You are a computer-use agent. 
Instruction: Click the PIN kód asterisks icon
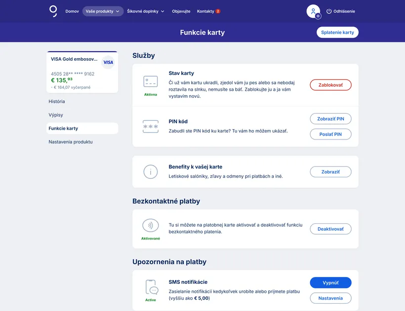151,127
